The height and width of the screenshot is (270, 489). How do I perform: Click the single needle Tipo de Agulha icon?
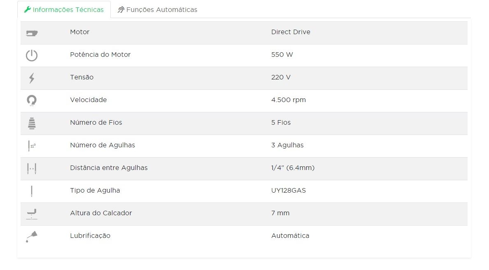(x=32, y=191)
